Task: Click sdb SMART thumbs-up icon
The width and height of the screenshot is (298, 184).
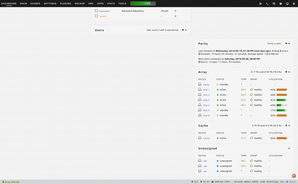Action: [x=252, y=166]
